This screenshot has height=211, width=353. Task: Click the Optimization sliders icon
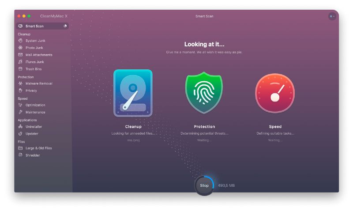pyautogui.click(x=20, y=105)
